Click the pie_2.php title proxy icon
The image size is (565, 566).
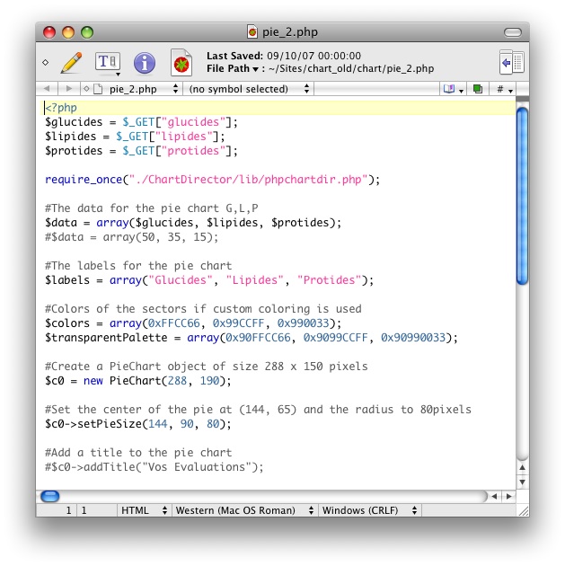point(252,31)
